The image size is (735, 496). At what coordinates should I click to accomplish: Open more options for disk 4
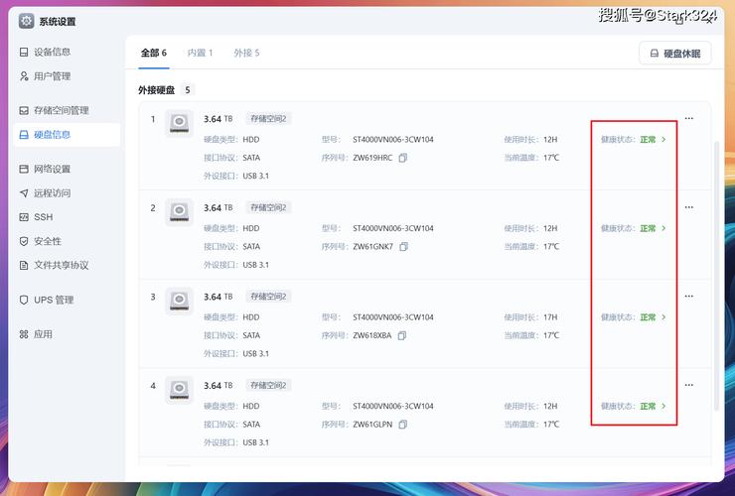tap(688, 385)
